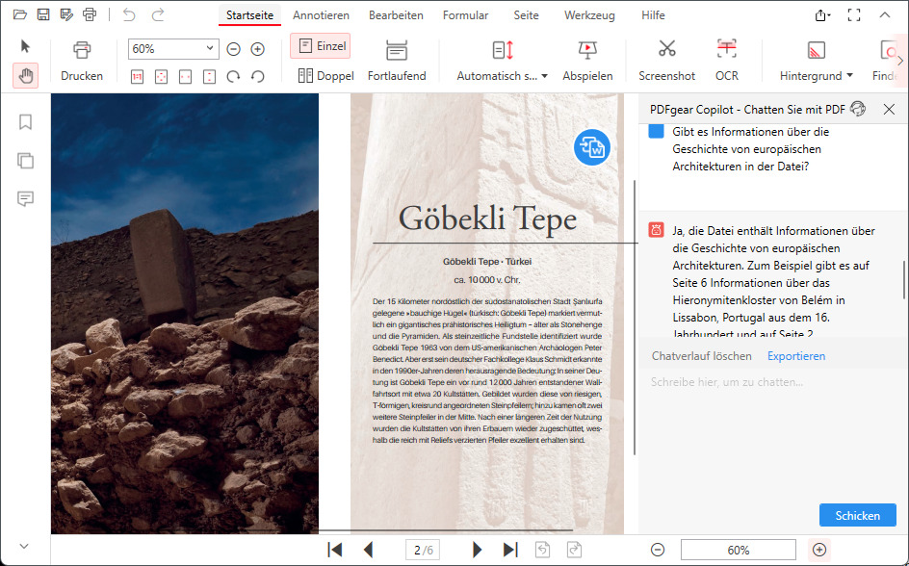Close the PDFgear Copilot panel
The image size is (909, 566).
(889, 109)
